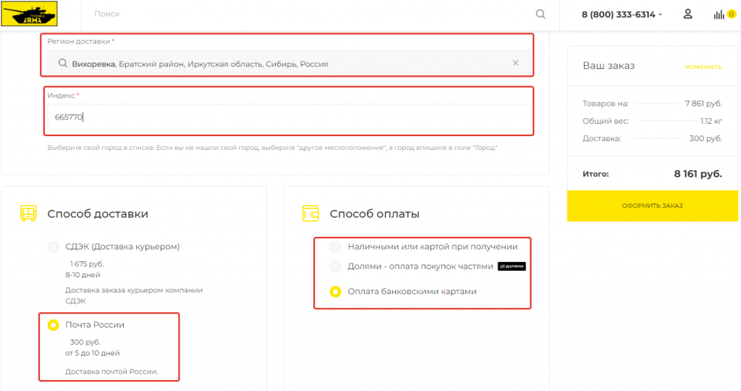
Task: Click into the Индекс postal code field
Action: tap(289, 117)
